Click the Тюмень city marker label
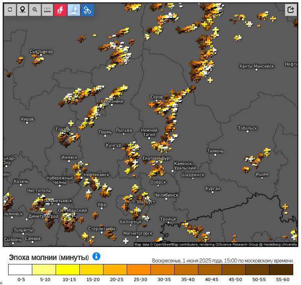 [x=215, y=150]
